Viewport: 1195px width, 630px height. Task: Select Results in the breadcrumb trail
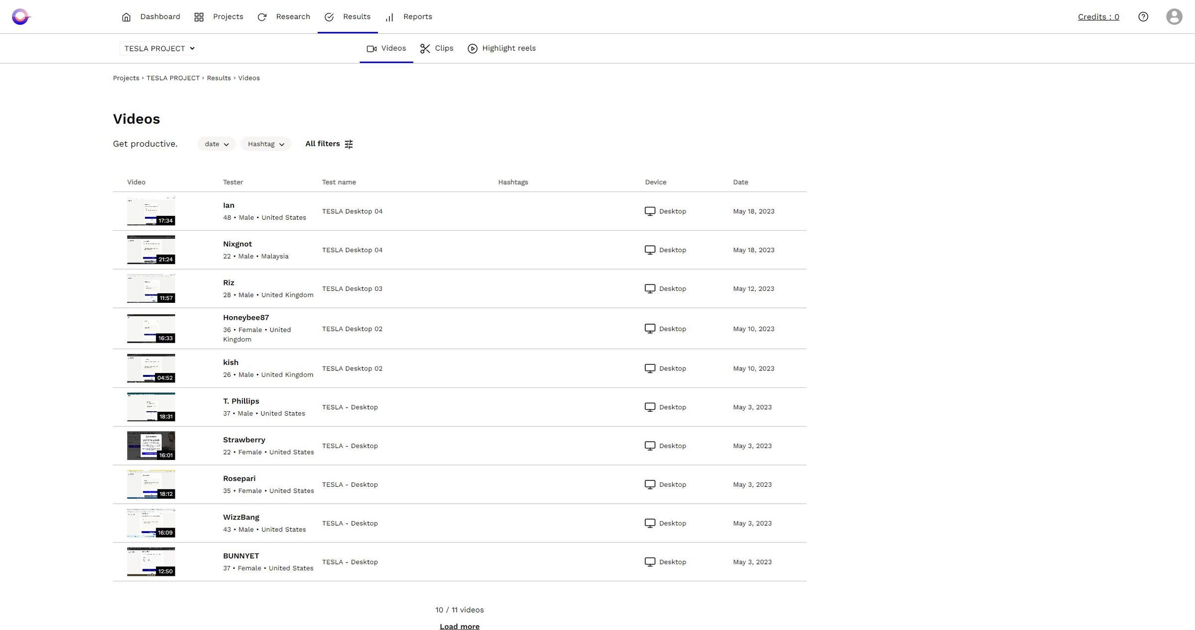point(219,78)
